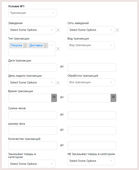This screenshot has width=139, height=170.
Task: Open the clock picker for start time
Action: click(x=54, y=98)
